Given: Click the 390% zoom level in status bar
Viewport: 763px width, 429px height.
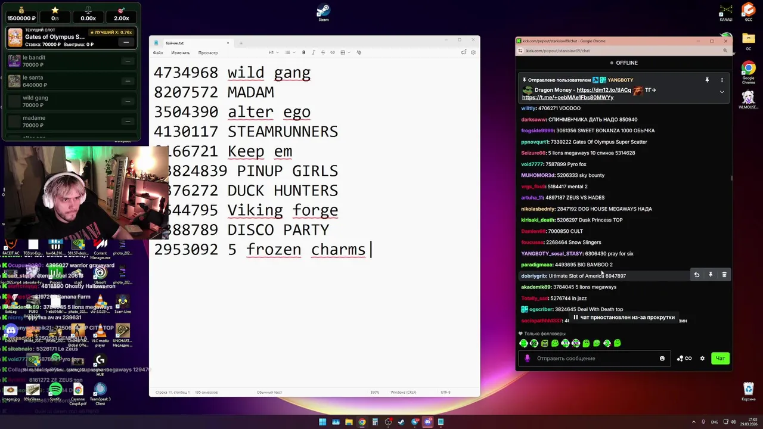Looking at the screenshot, I should (375, 392).
